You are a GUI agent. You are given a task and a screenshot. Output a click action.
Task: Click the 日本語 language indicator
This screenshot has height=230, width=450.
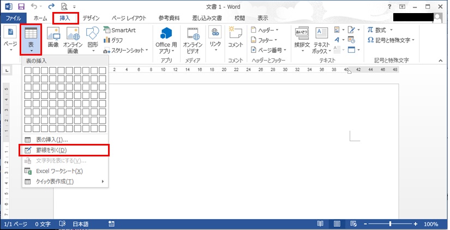pyautogui.click(x=81, y=224)
